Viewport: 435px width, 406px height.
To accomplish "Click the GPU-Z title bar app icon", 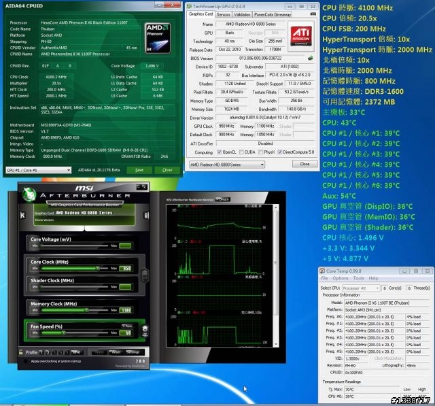I will click(x=189, y=6).
